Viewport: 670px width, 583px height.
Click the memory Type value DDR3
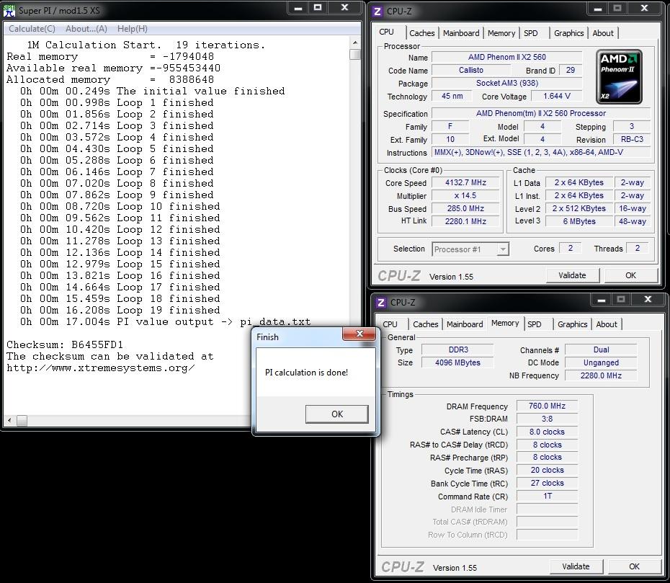[x=457, y=350]
